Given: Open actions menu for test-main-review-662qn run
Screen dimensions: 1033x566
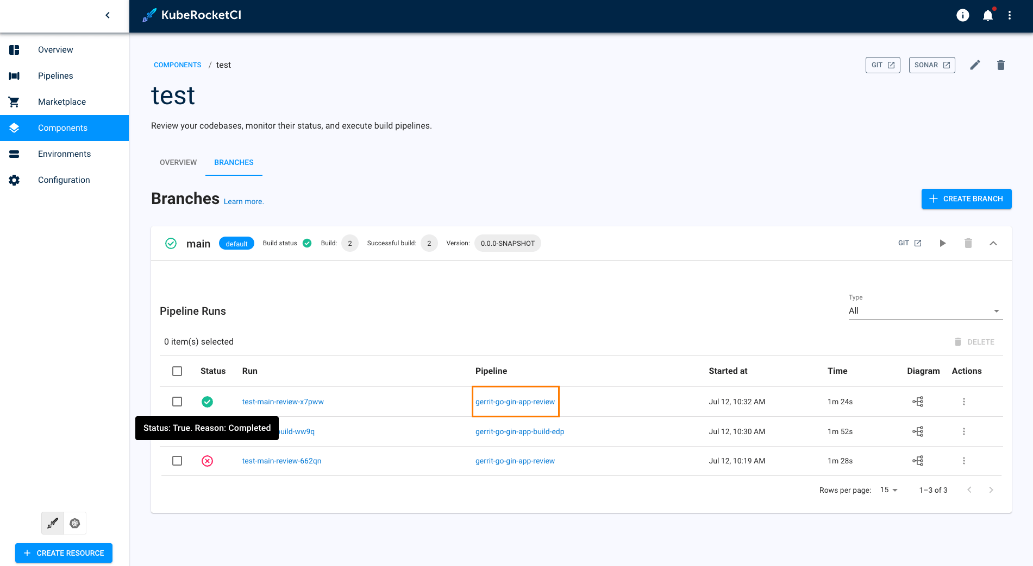Looking at the screenshot, I should pos(963,461).
